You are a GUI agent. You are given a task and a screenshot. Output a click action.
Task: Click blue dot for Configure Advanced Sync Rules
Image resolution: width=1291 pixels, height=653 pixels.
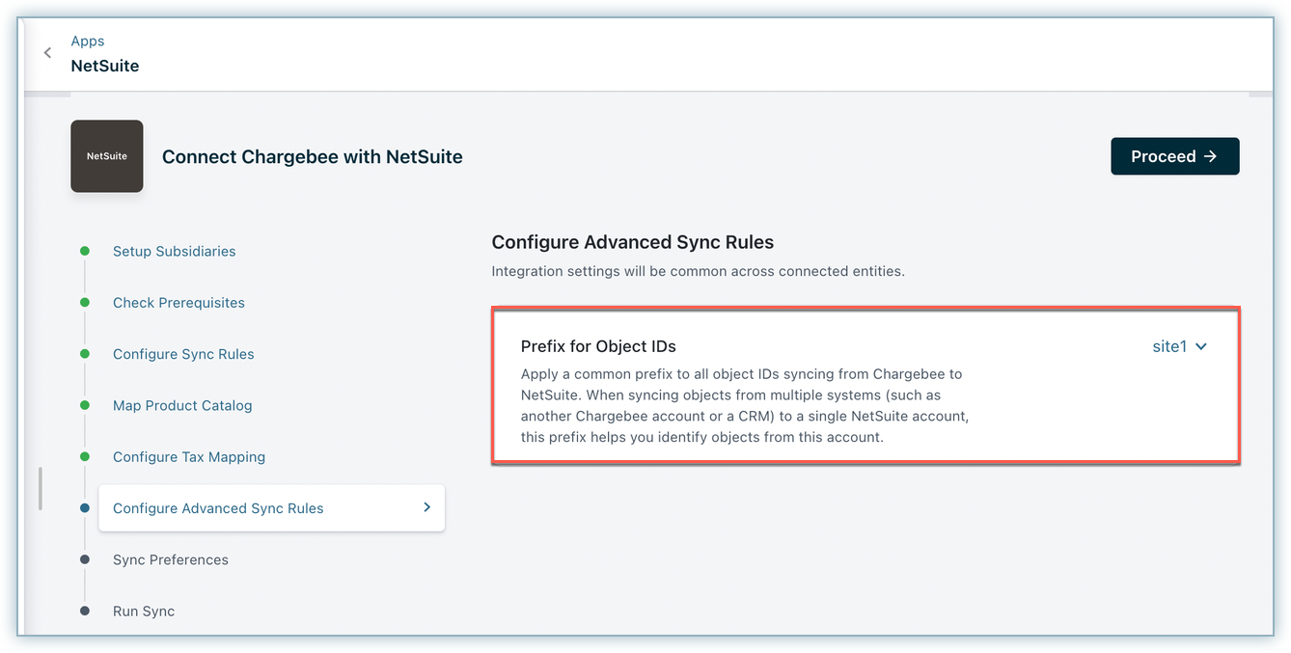pyautogui.click(x=85, y=508)
